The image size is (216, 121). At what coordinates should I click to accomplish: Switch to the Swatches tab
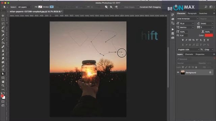pos(203,13)
